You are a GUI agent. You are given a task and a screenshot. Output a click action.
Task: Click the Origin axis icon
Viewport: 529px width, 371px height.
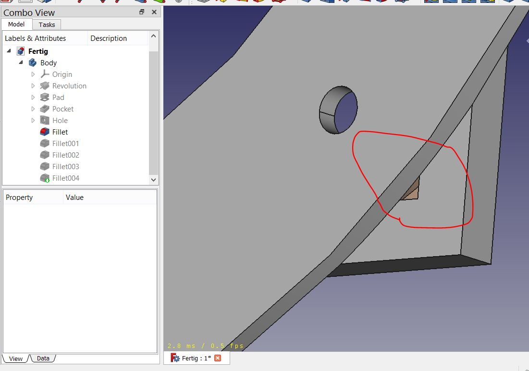45,74
